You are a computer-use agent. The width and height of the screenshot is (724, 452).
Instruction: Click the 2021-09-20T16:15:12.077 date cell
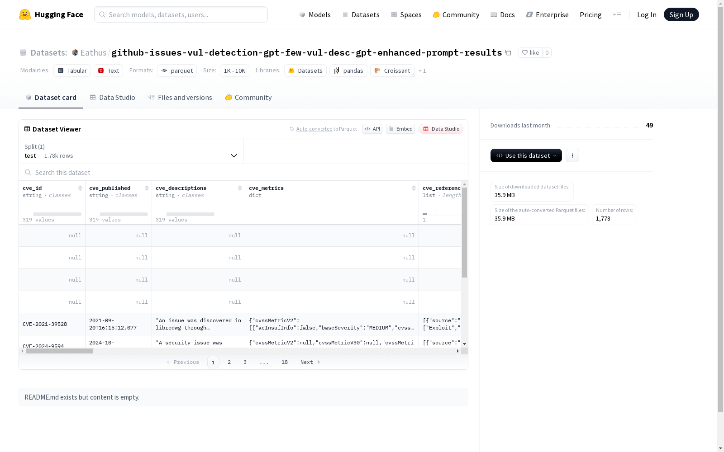pos(119,324)
